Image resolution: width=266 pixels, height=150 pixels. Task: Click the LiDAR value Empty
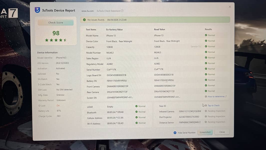[x=110, y=107]
